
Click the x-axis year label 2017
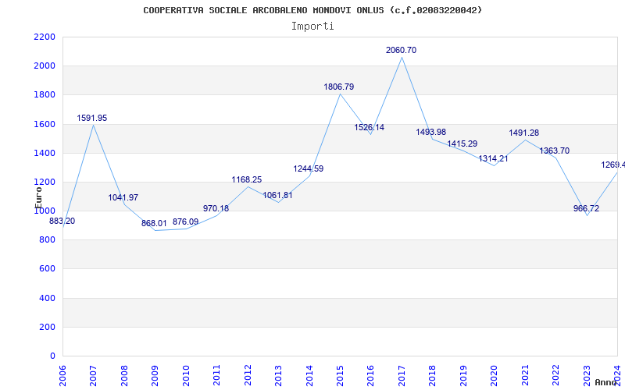tap(402, 375)
